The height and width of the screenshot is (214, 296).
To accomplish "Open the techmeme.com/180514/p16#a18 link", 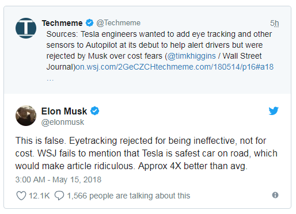I will click(214, 67).
